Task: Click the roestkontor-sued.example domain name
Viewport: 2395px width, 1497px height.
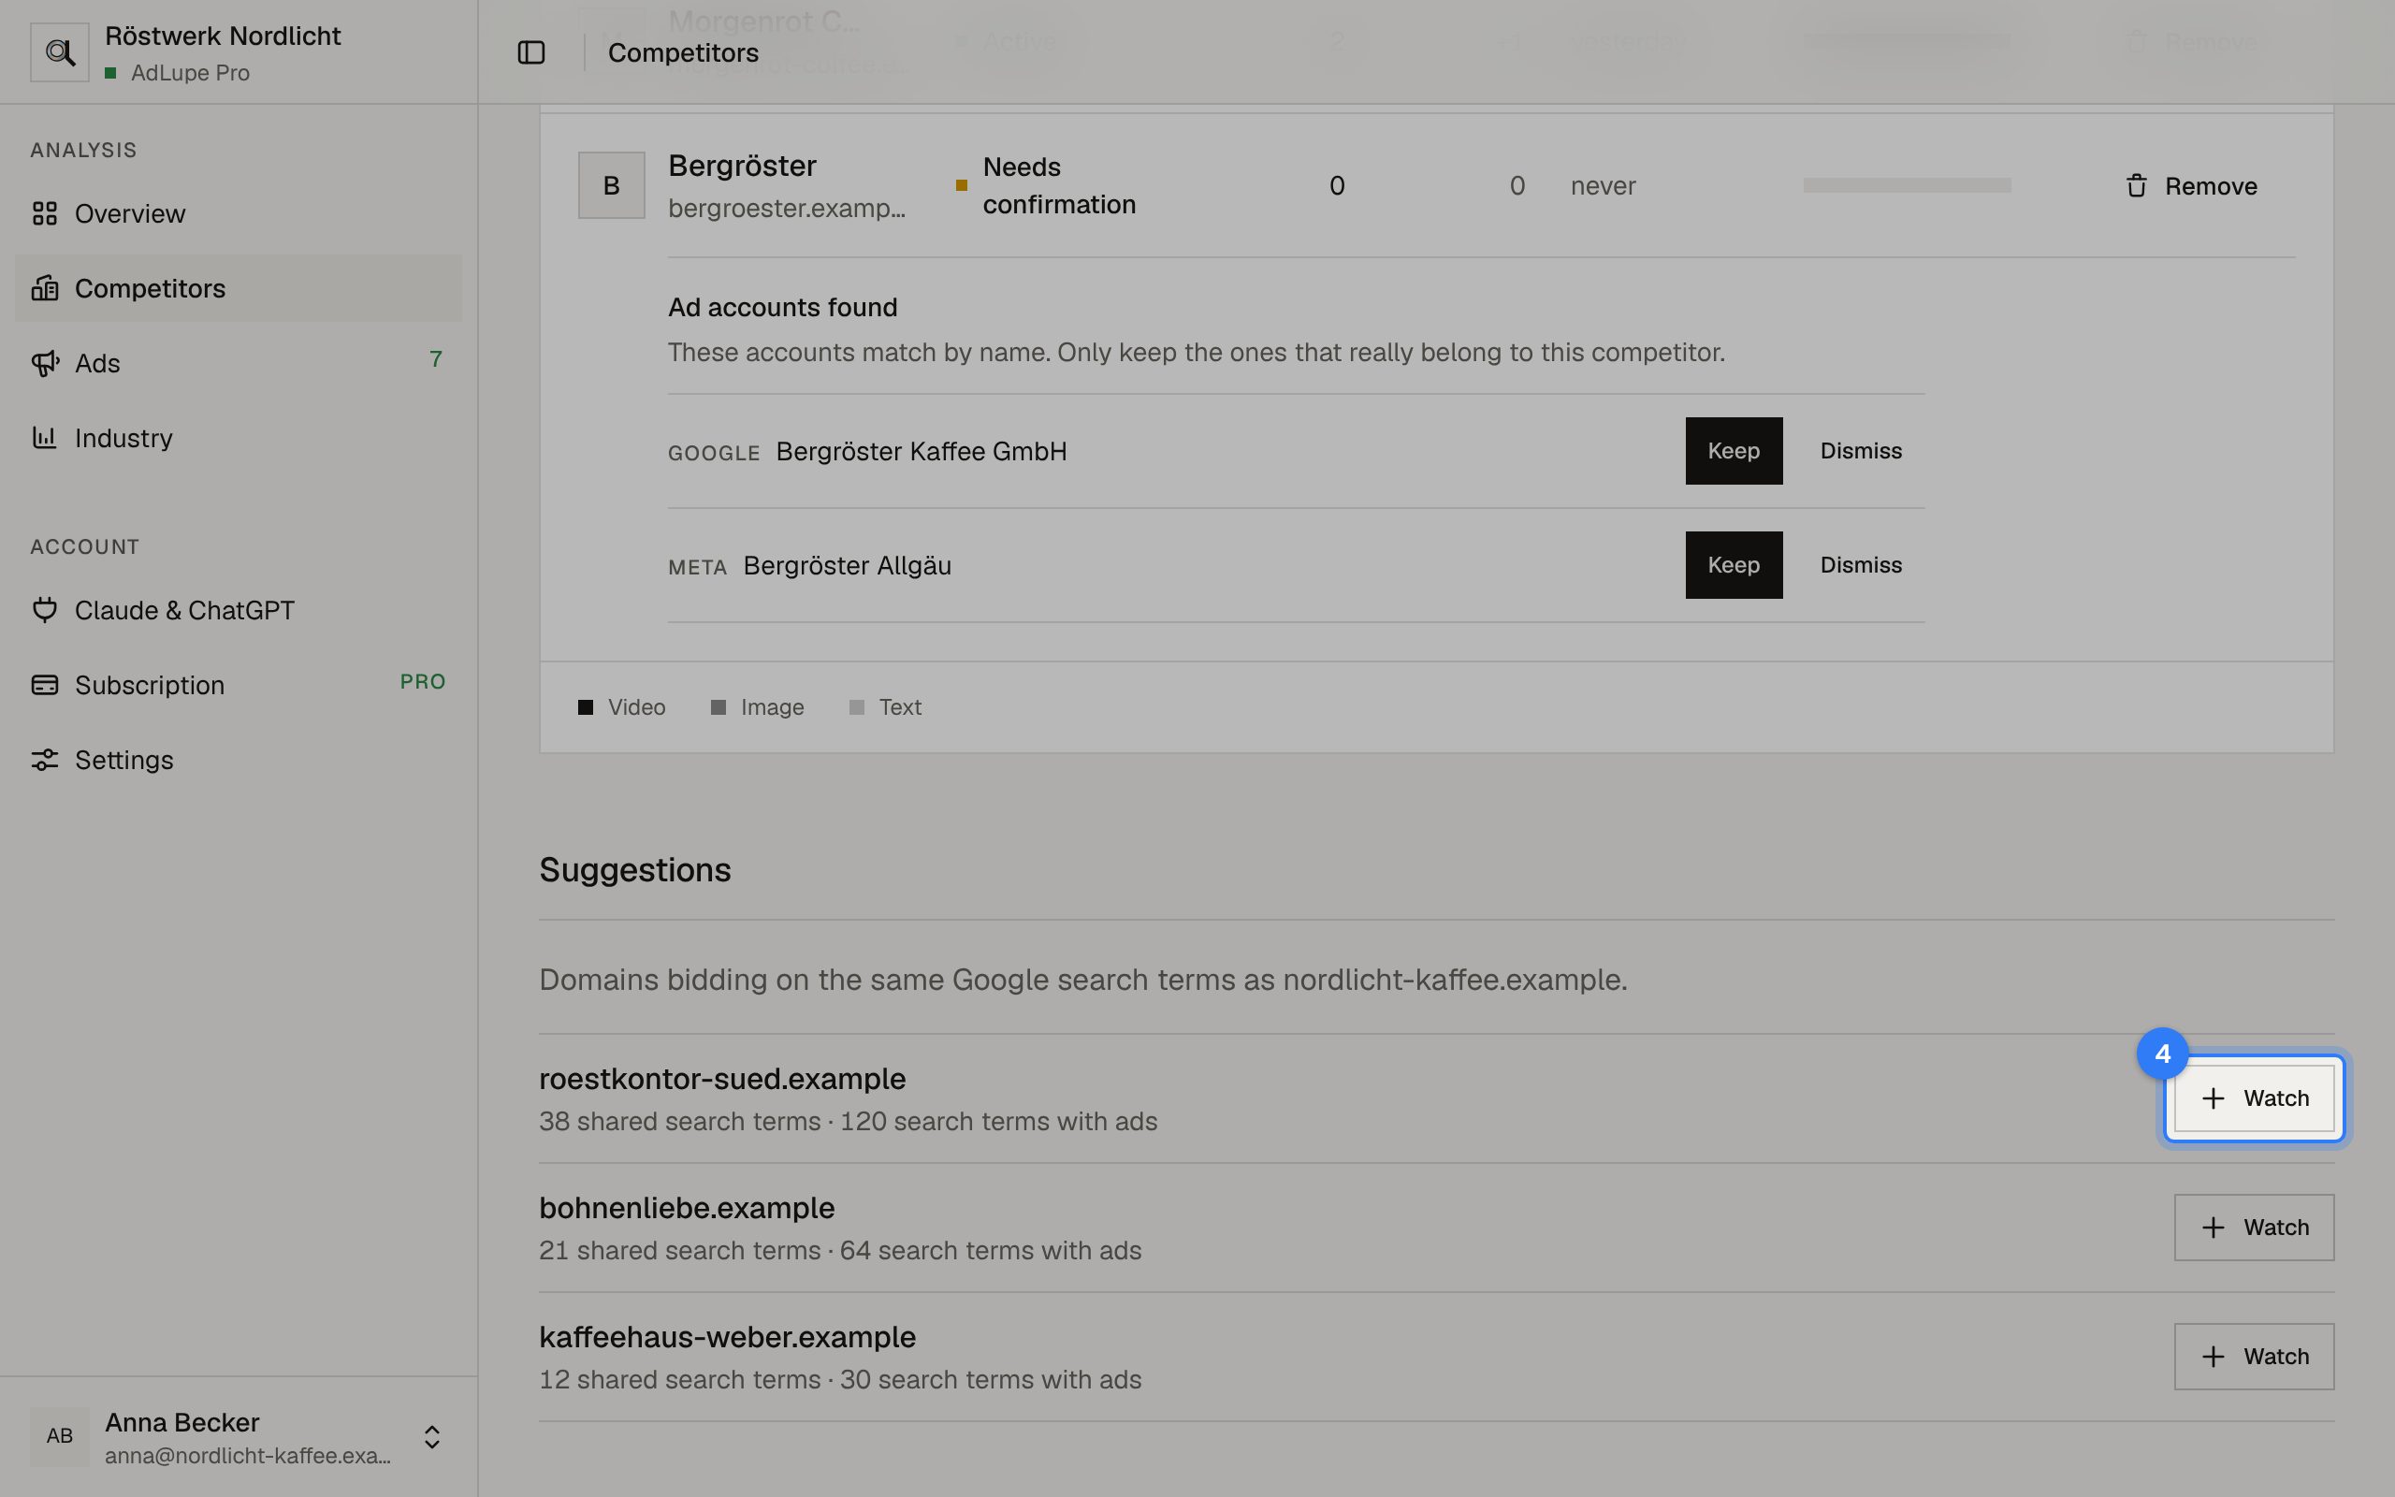Action: (x=722, y=1078)
